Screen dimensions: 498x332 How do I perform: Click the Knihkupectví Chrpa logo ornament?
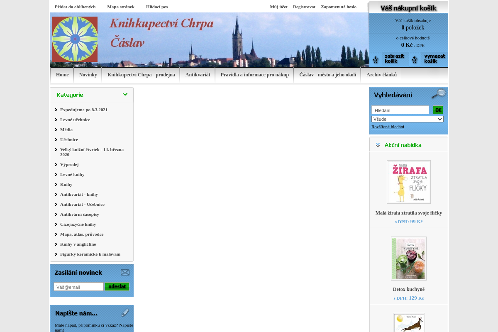(x=75, y=39)
